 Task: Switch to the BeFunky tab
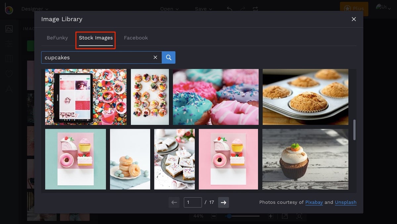click(x=57, y=38)
